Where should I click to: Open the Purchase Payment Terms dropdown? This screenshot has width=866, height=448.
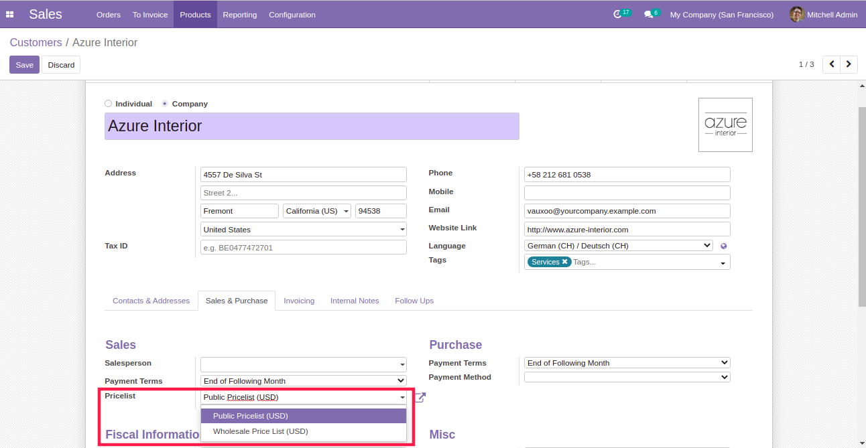tap(627, 363)
